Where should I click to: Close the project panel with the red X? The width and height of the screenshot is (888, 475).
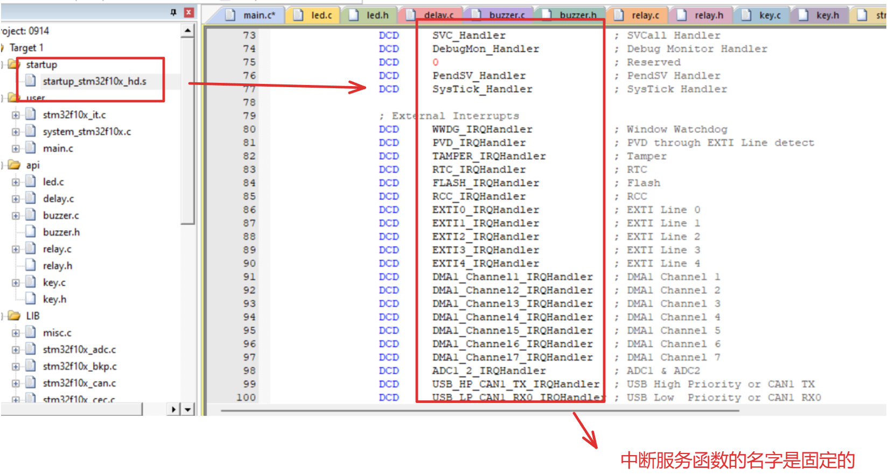pyautogui.click(x=189, y=12)
